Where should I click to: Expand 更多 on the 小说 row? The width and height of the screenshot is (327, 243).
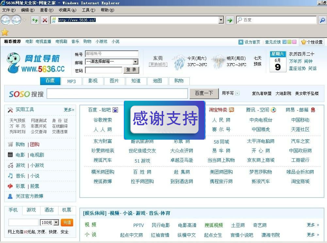coord(313,234)
